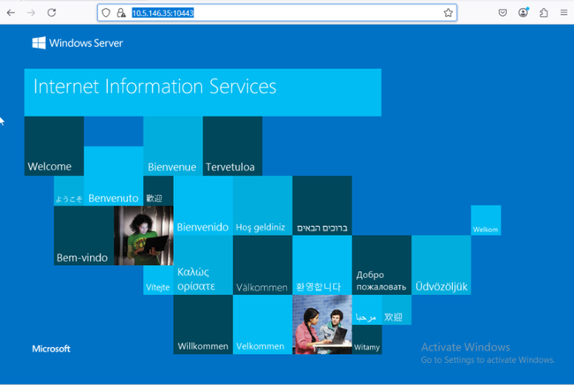Click the Välkommen tile
The width and height of the screenshot is (574, 385).
pyautogui.click(x=262, y=265)
